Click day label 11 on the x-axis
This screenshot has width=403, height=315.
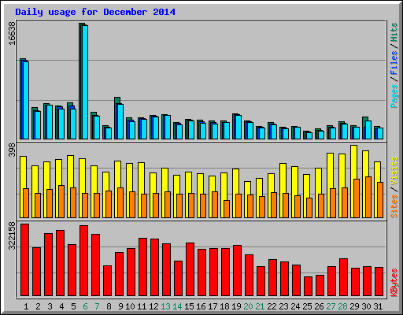tap(142, 306)
